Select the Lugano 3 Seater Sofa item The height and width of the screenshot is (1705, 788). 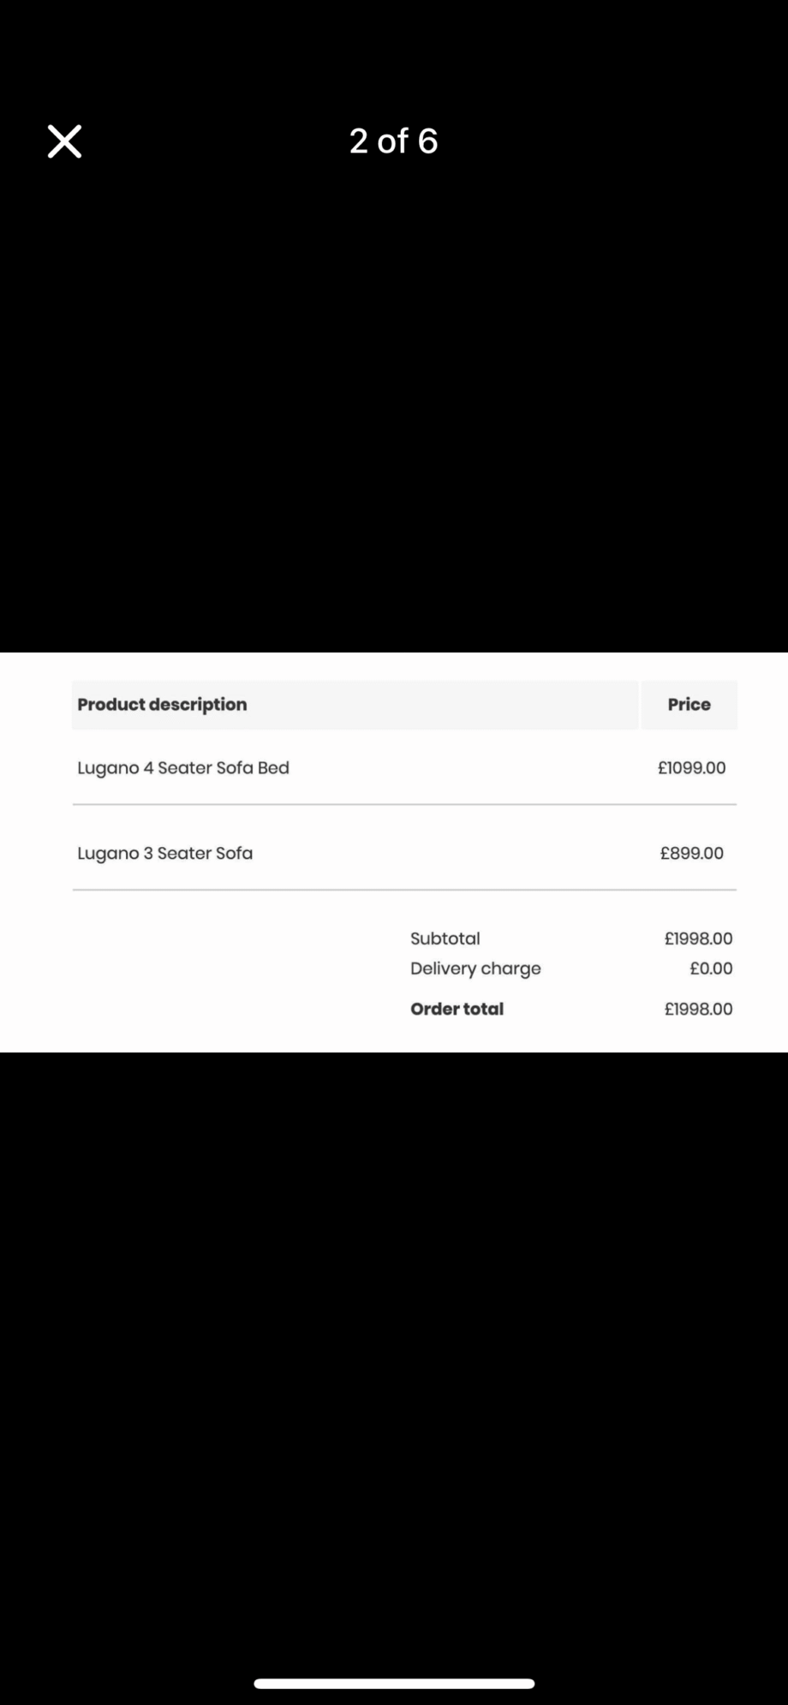[165, 853]
